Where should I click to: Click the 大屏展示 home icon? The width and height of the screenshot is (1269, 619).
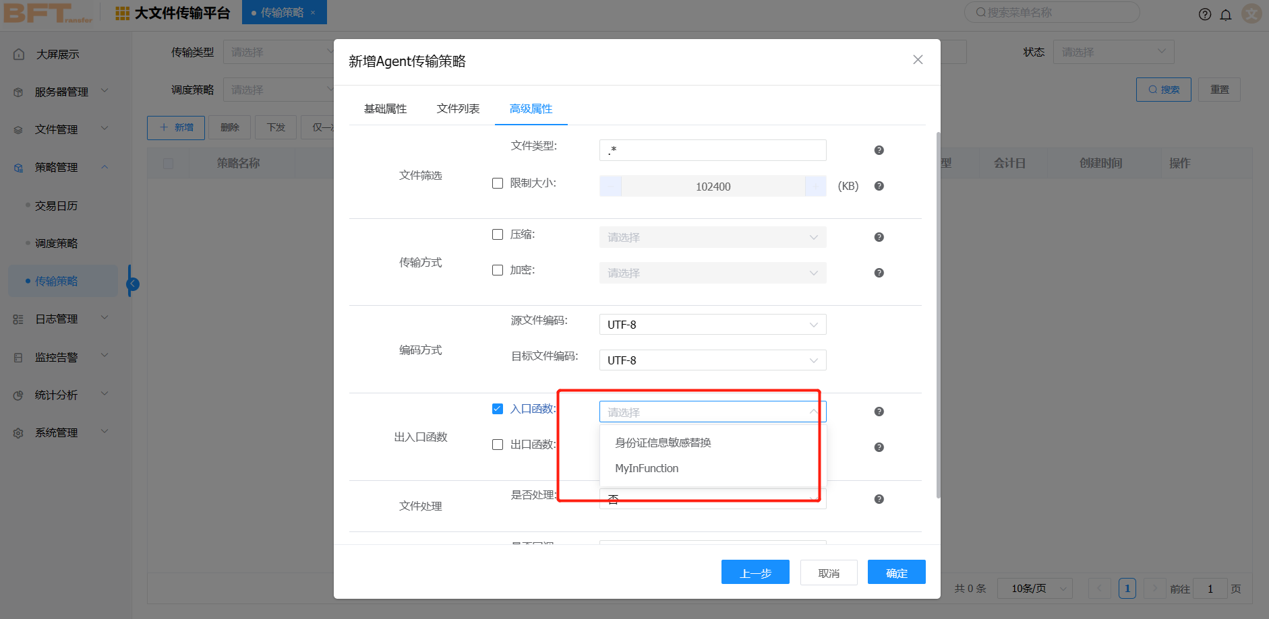[x=19, y=54]
